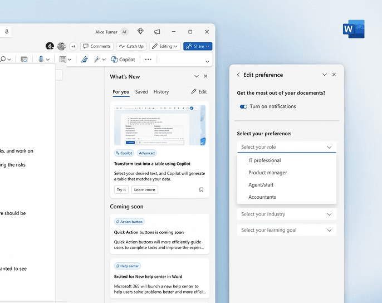
Task: Open Quick Action buttons coming soon card
Action: 160,234
